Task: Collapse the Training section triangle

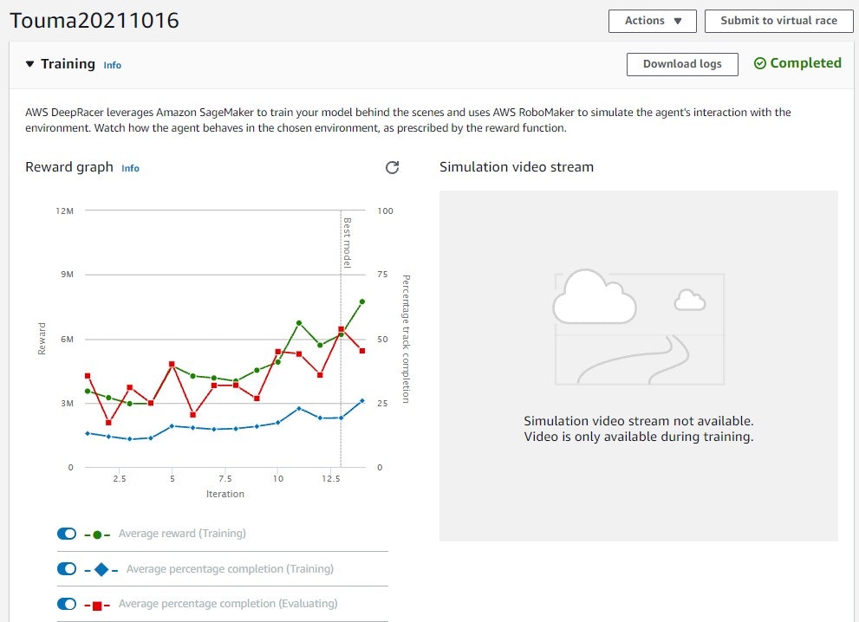Action: pos(29,64)
